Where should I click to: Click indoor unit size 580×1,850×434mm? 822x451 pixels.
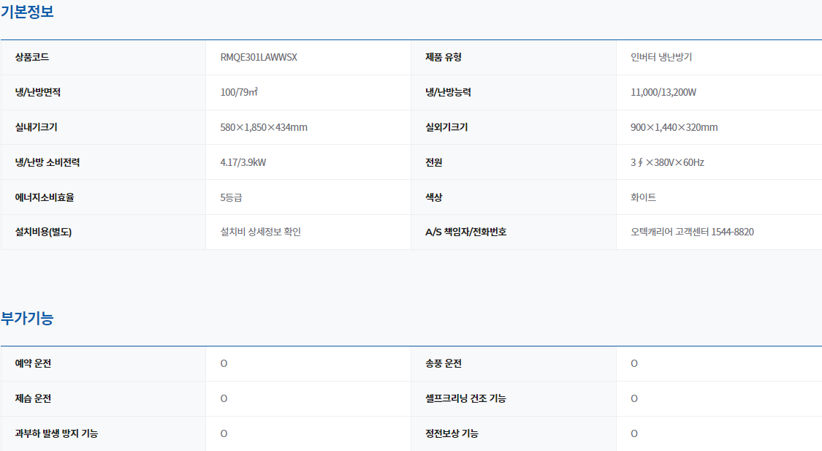(264, 127)
